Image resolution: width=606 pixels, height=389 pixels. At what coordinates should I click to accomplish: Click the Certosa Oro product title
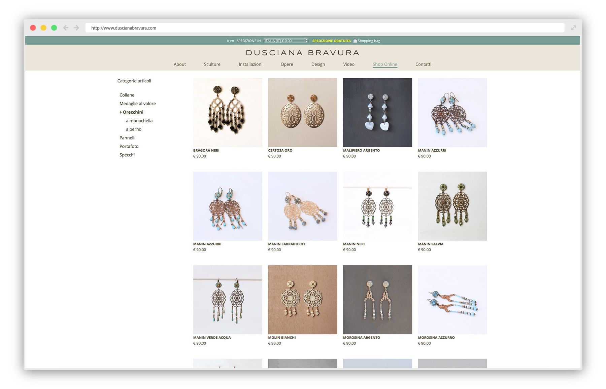pyautogui.click(x=280, y=151)
